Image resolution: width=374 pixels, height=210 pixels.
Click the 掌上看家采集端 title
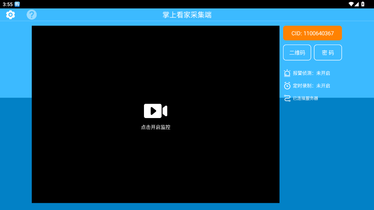tap(187, 15)
